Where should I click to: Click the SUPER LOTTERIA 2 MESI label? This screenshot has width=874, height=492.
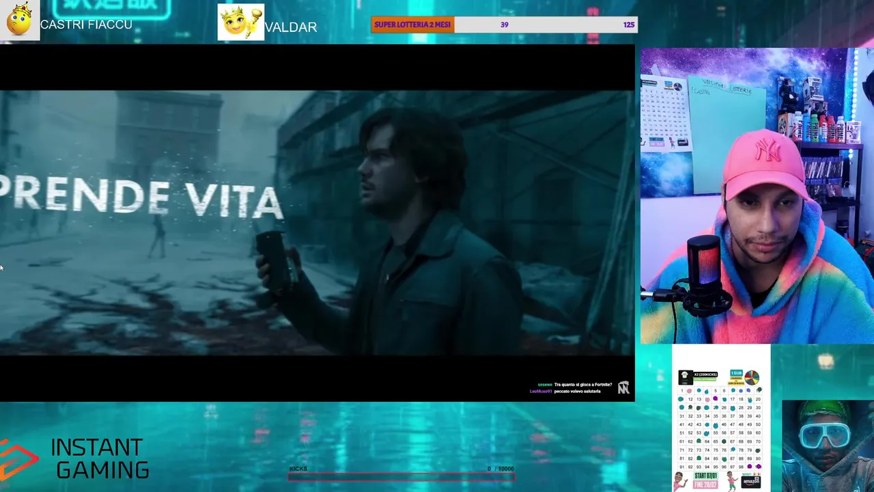tap(412, 25)
